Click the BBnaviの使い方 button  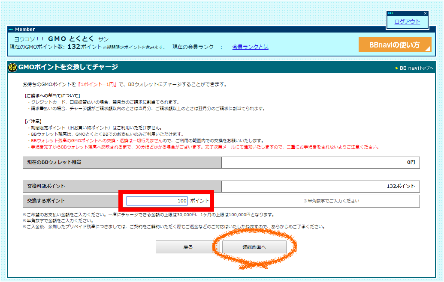pos(395,45)
